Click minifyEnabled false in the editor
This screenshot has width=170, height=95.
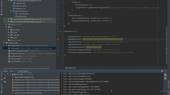click(x=84, y=5)
